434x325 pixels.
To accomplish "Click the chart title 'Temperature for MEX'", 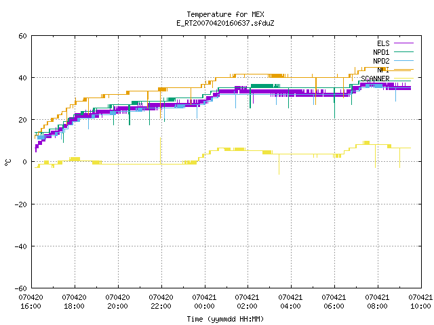I will coord(225,14).
